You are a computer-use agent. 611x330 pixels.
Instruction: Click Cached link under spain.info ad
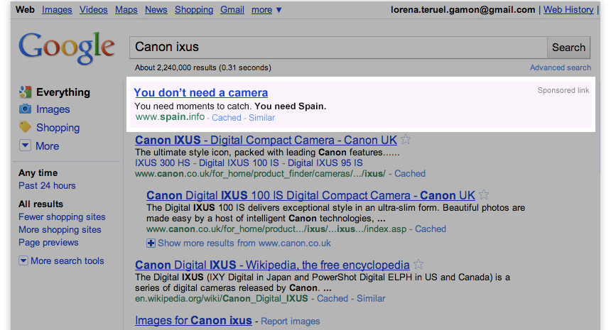(x=227, y=118)
